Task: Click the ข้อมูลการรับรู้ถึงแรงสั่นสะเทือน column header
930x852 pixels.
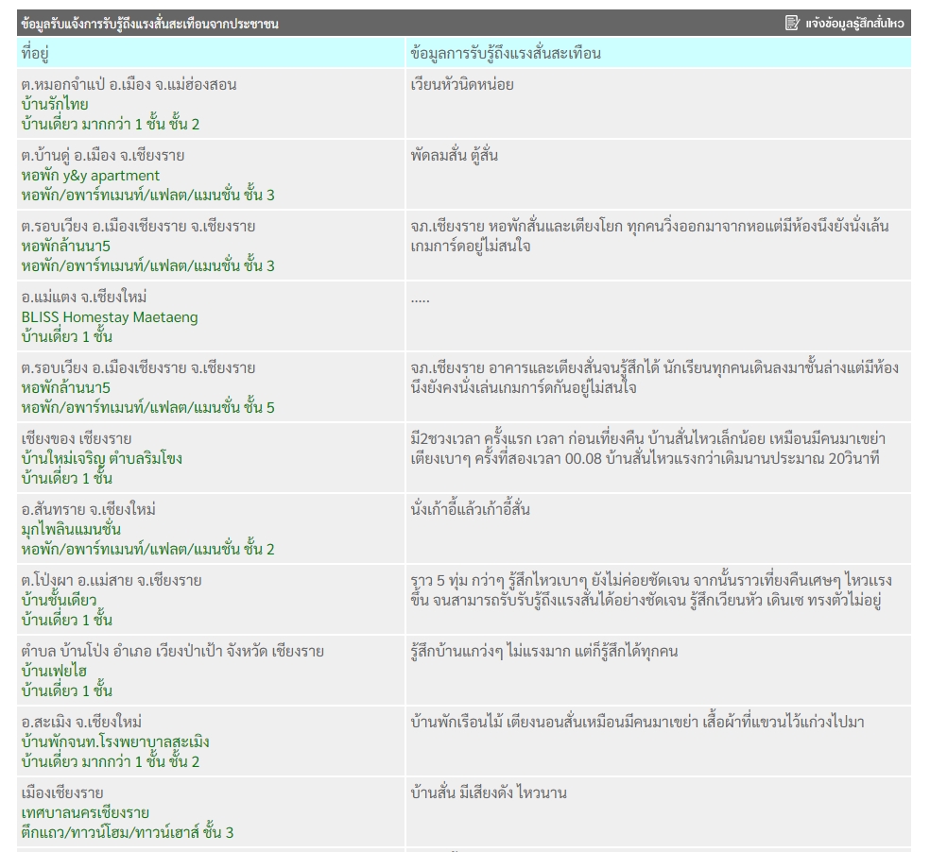Action: (506, 53)
